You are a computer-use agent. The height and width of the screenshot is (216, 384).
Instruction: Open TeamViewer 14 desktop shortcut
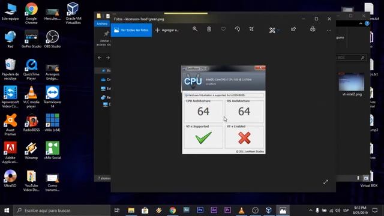(52, 97)
